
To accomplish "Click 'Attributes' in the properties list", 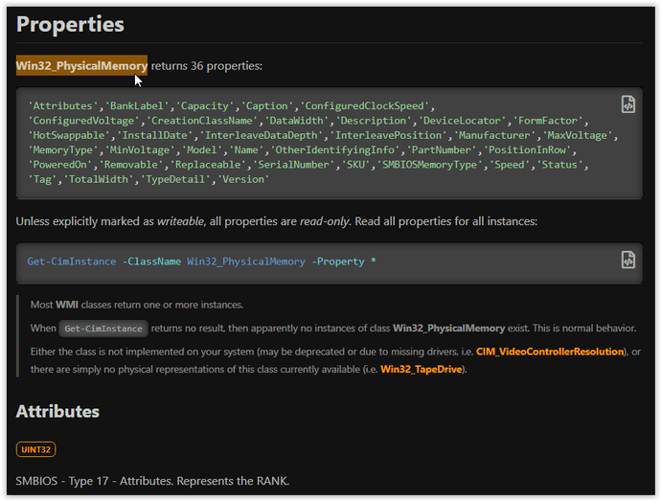I will [x=63, y=105].
